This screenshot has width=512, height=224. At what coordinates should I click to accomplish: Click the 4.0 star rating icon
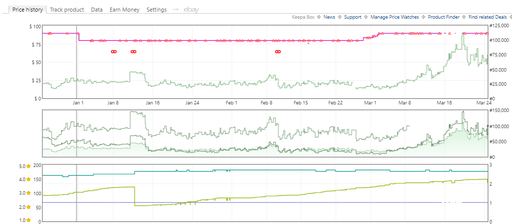pyautogui.click(x=28, y=179)
